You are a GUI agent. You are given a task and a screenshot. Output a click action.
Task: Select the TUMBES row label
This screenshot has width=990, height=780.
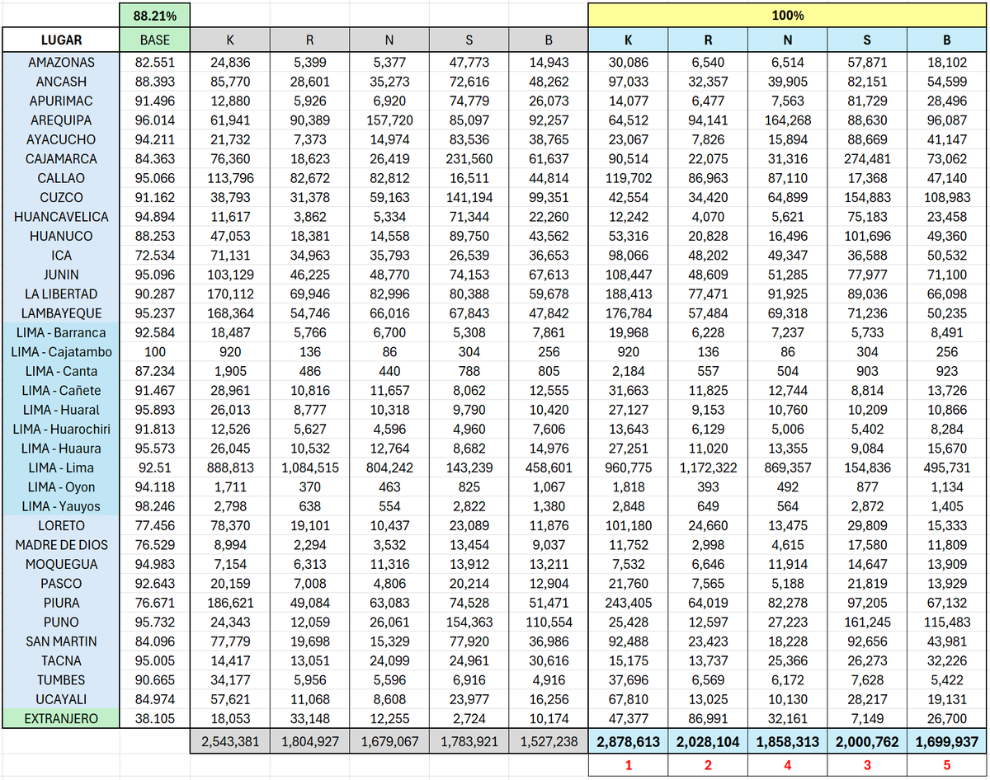click(61, 680)
